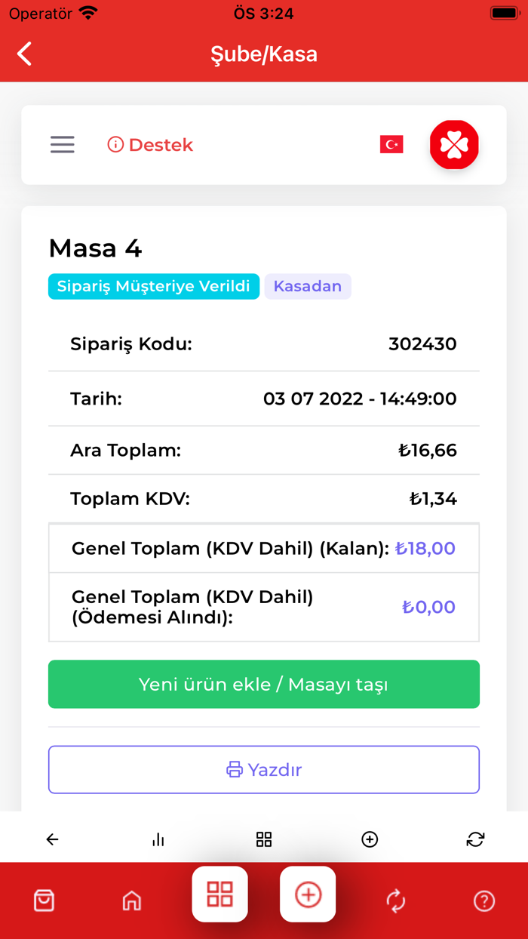Tap the red sync arrows icon
The image size is (528, 939).
[x=395, y=901]
